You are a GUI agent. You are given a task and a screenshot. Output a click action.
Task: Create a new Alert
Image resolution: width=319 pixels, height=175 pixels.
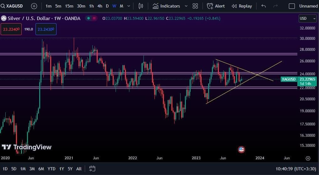[216, 6]
